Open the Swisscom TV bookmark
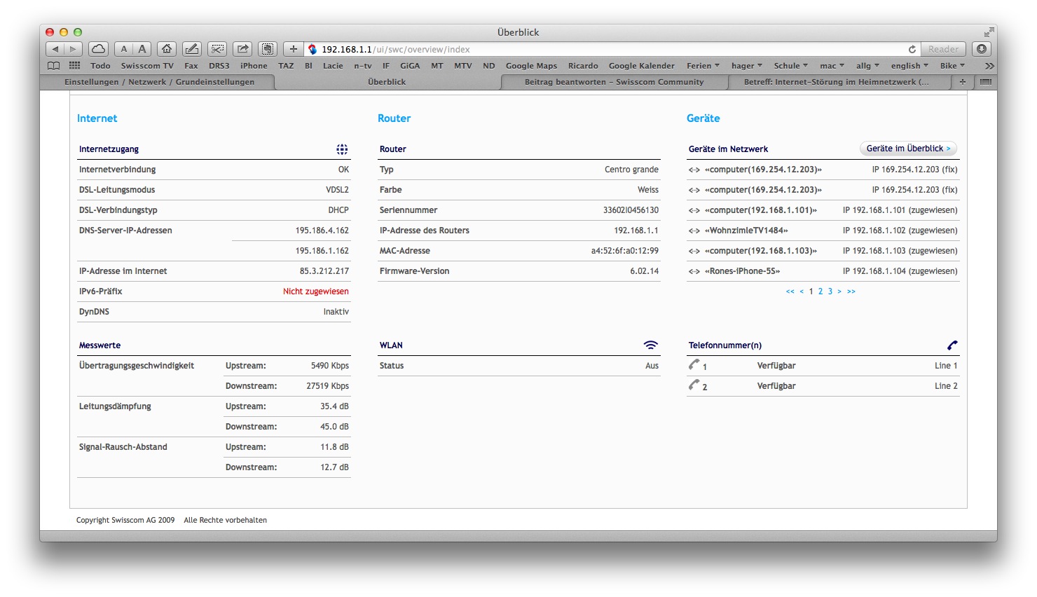 [x=147, y=66]
